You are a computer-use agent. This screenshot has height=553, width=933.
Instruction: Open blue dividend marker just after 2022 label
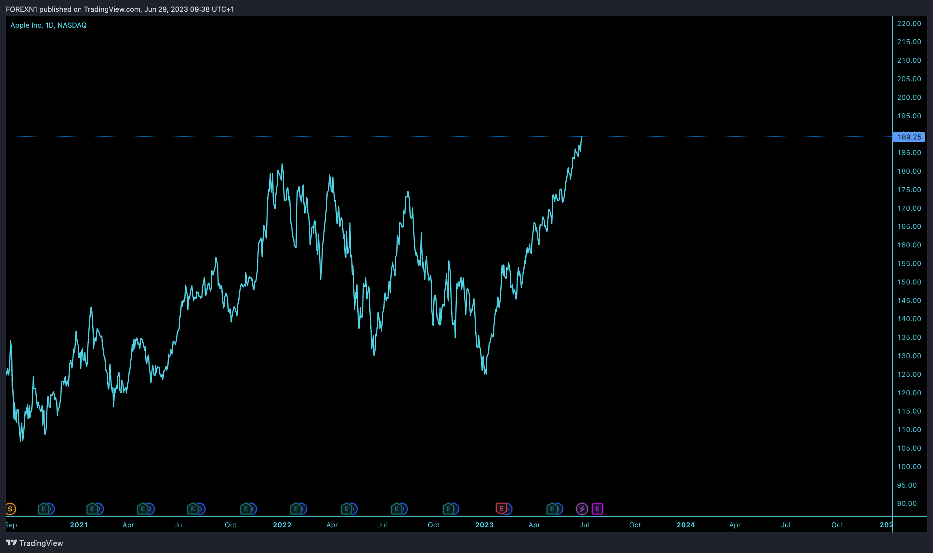tap(303, 509)
